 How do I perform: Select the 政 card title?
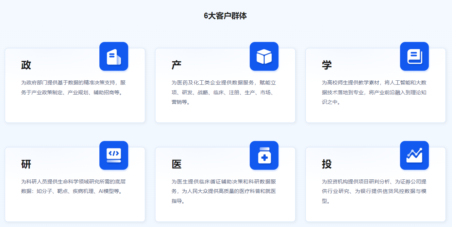26,65
